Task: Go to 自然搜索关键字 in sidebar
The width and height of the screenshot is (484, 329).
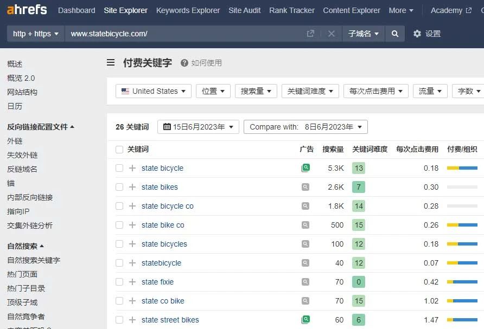Action: tap(34, 260)
